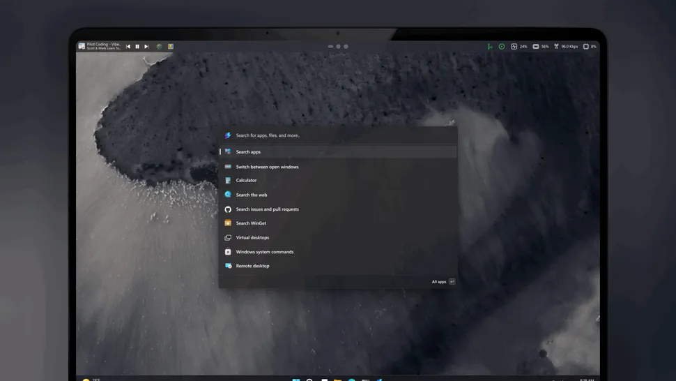This screenshot has width=676, height=381.
Task: Skip to the previous media track
Action: coord(128,46)
